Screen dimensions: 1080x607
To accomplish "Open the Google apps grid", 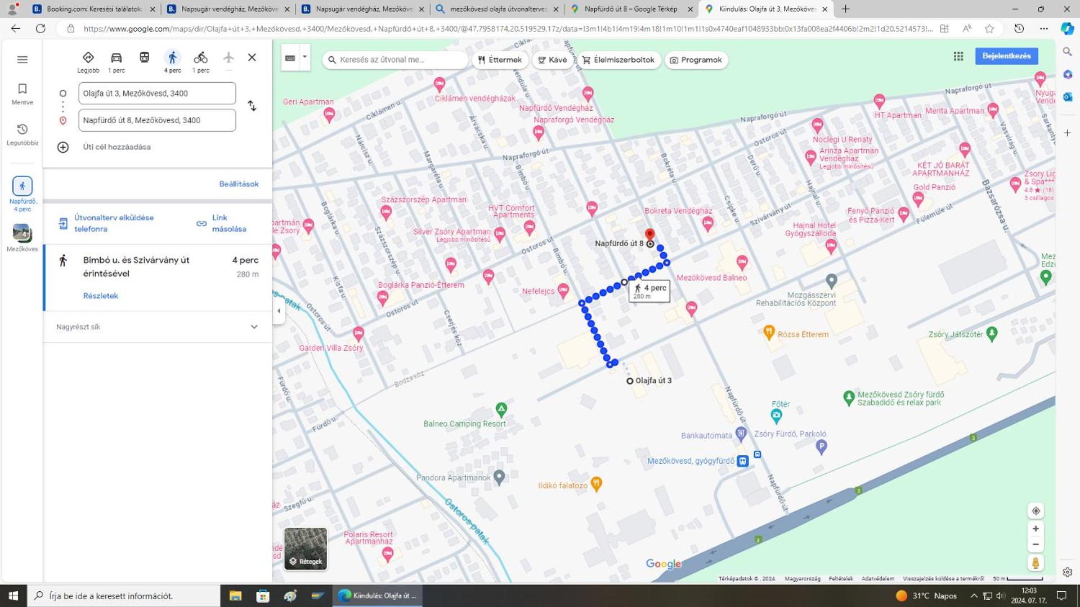I will [958, 56].
